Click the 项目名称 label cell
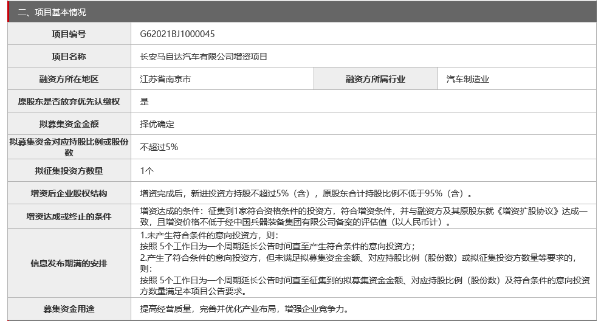601x321 pixels. click(69, 57)
